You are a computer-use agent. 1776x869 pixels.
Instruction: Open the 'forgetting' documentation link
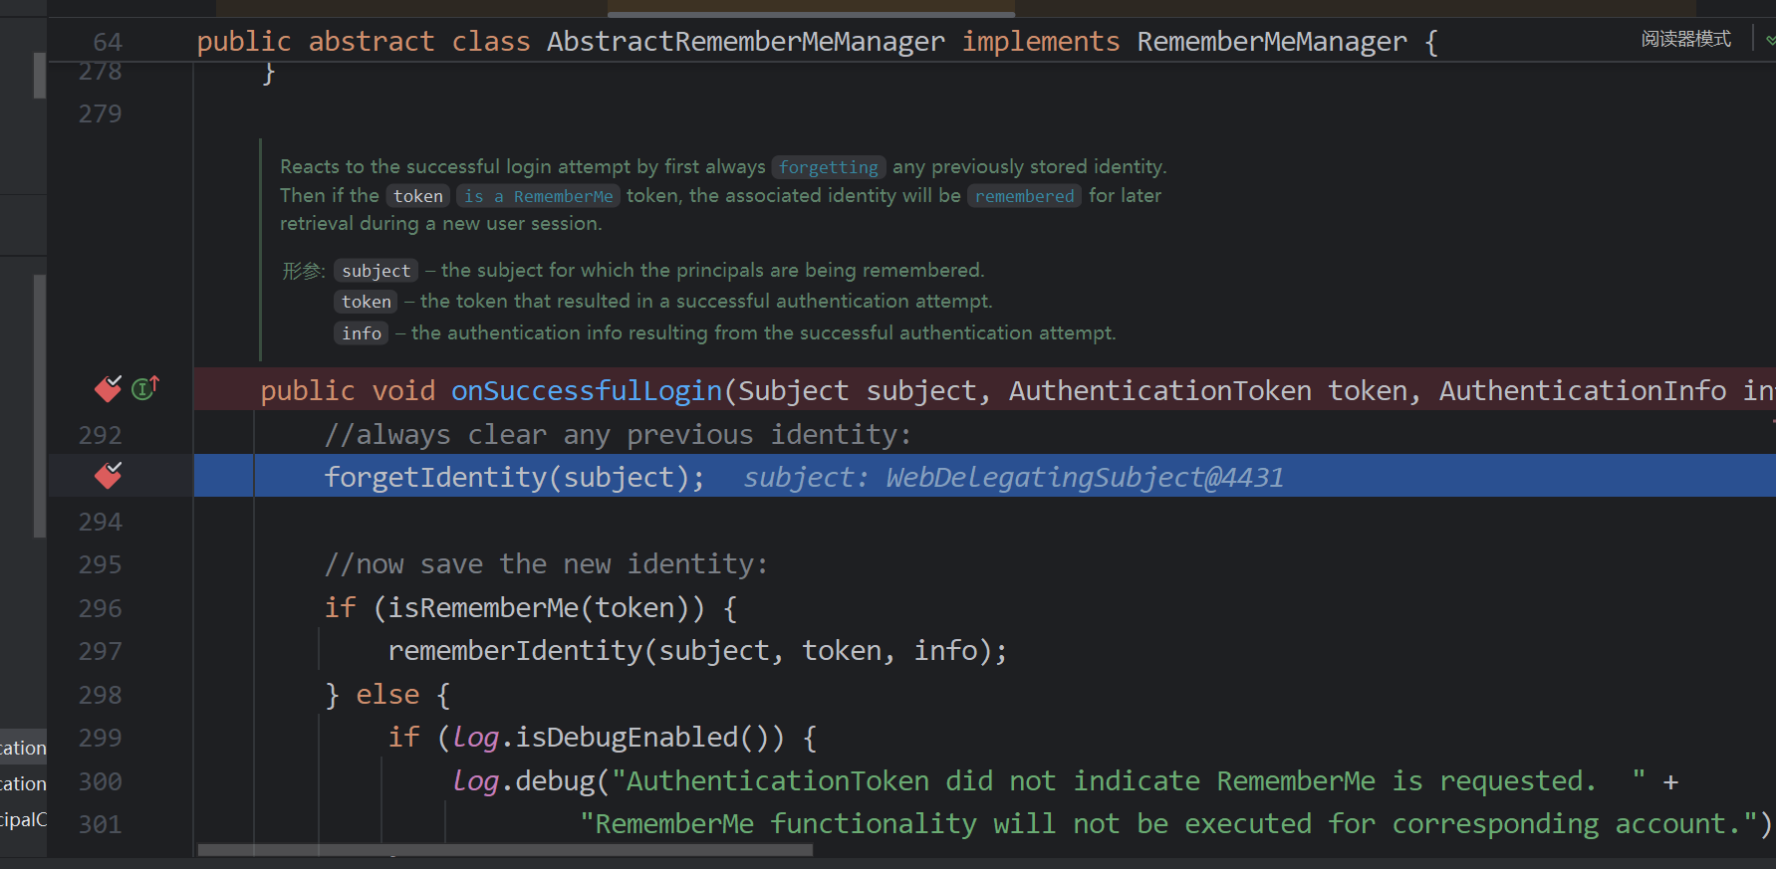tap(828, 167)
